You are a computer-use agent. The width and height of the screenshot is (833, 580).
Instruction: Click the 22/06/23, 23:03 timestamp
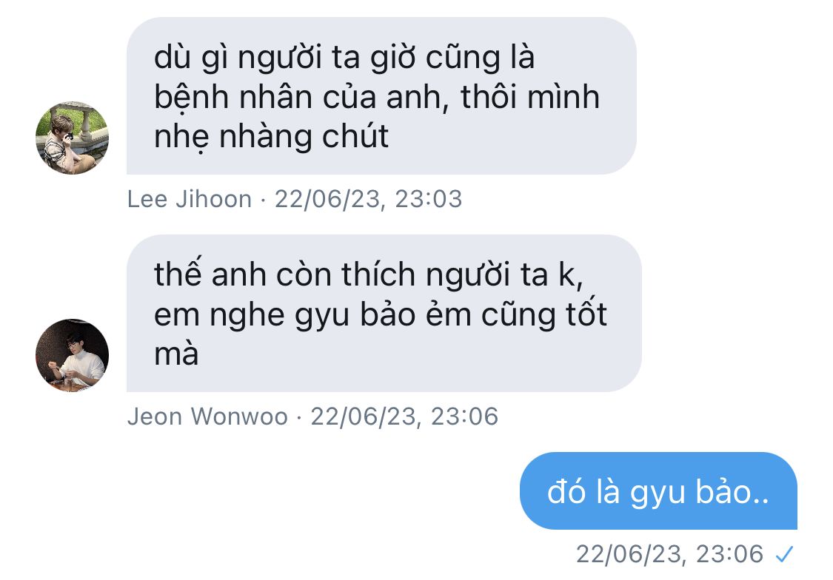(x=368, y=200)
